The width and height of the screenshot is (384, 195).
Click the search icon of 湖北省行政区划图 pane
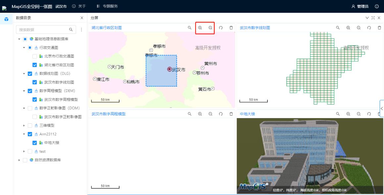click(190, 28)
